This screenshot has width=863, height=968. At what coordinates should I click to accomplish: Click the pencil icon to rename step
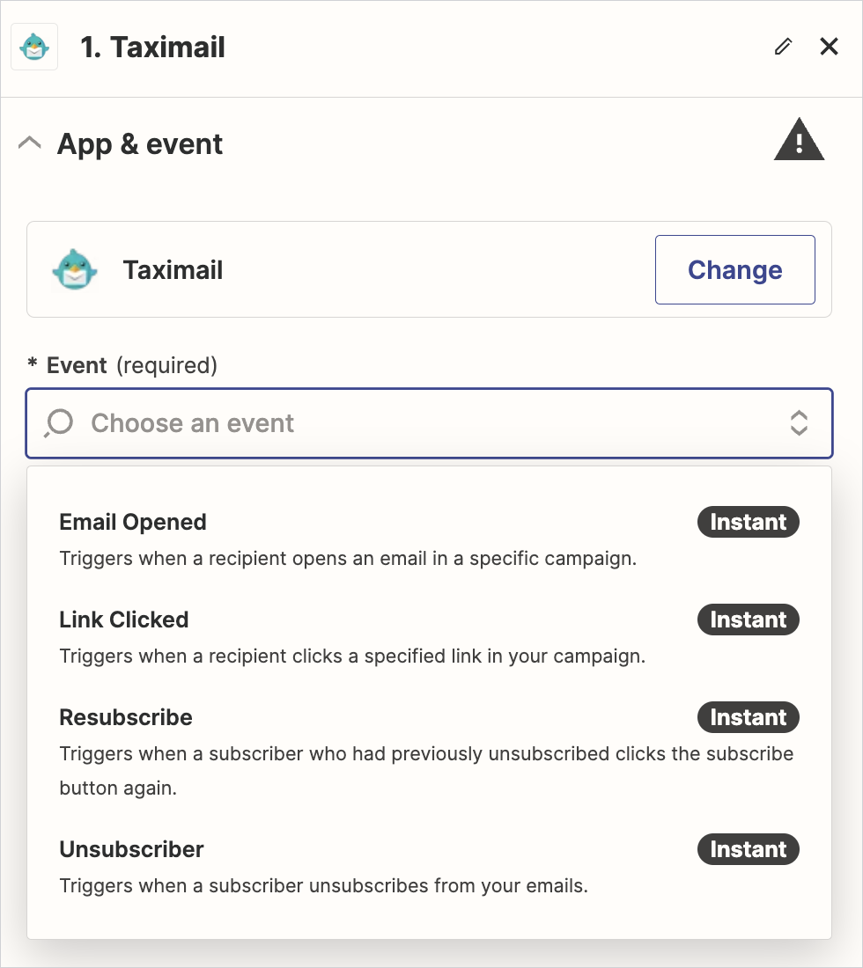[x=783, y=47]
